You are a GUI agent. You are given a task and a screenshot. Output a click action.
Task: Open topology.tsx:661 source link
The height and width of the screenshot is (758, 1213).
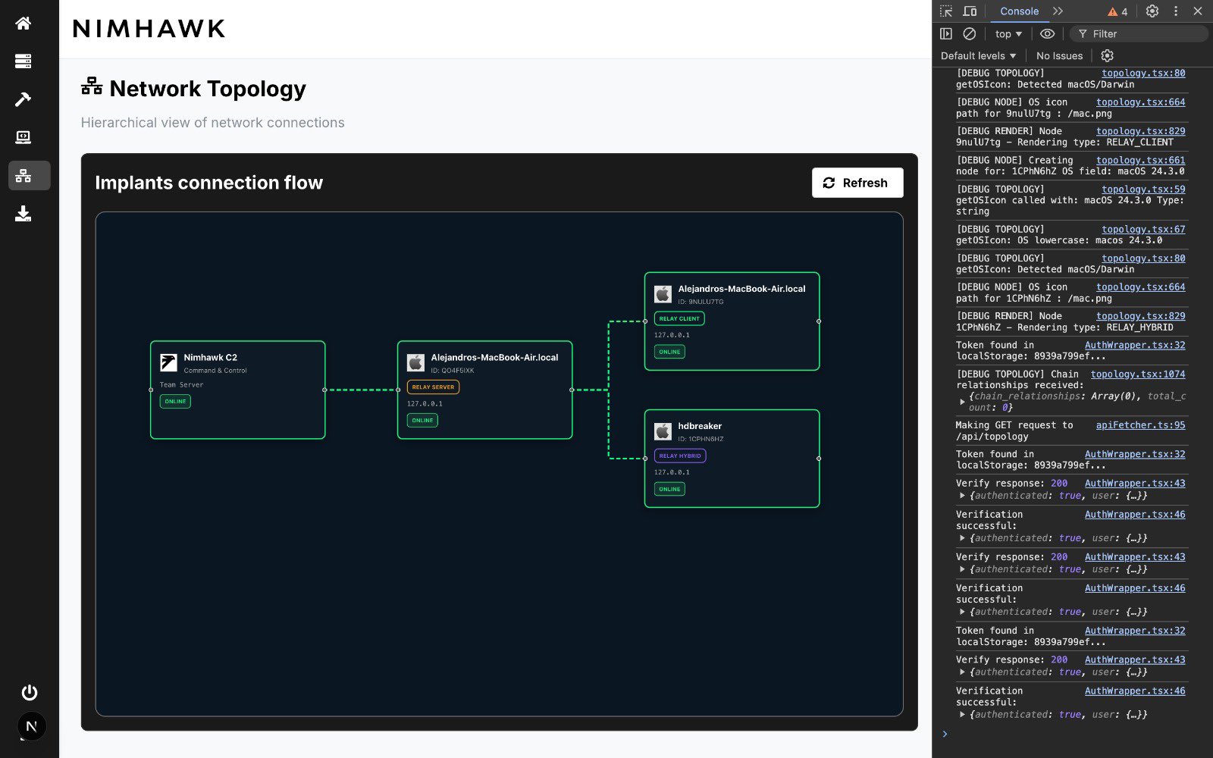pos(1140,161)
